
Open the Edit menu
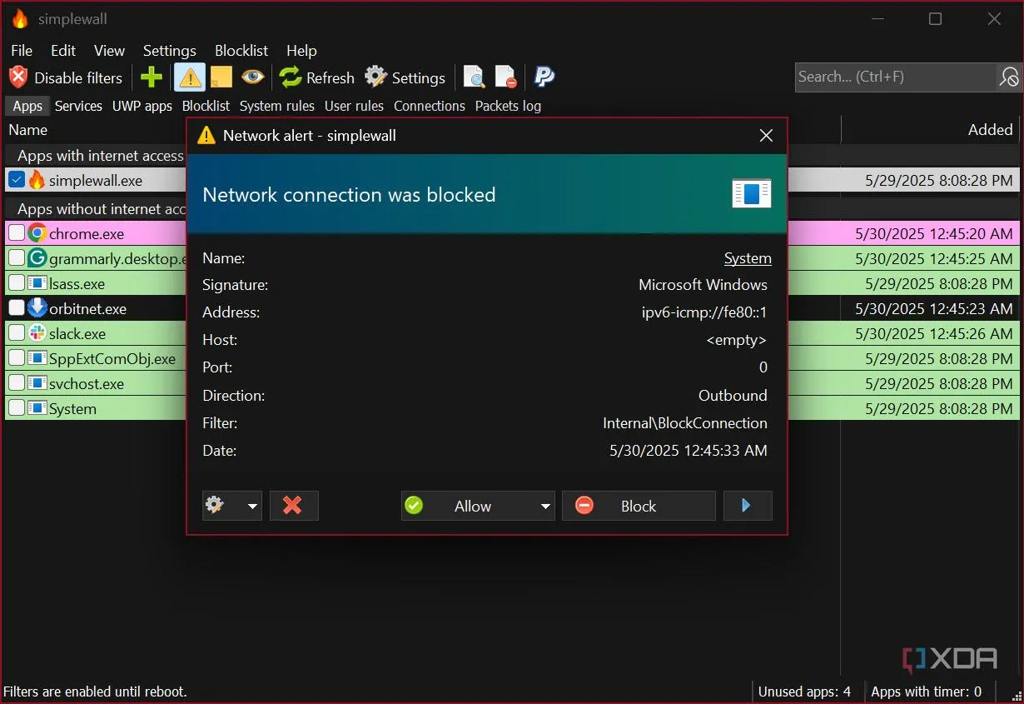(63, 51)
